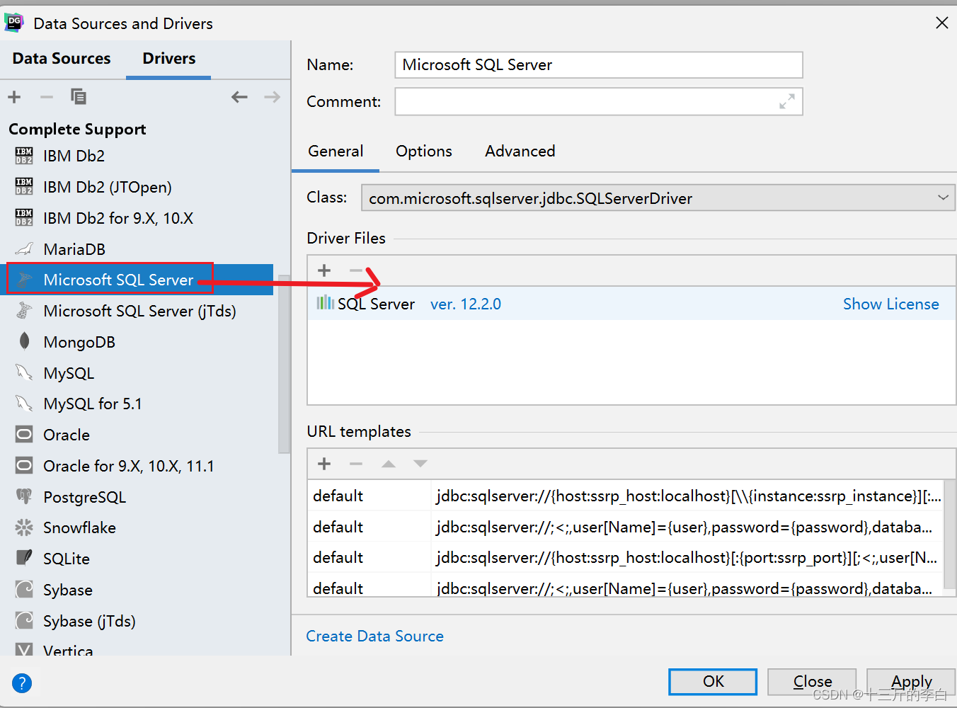The height and width of the screenshot is (708, 957).
Task: Select URL template with host and port
Action: pos(626,558)
